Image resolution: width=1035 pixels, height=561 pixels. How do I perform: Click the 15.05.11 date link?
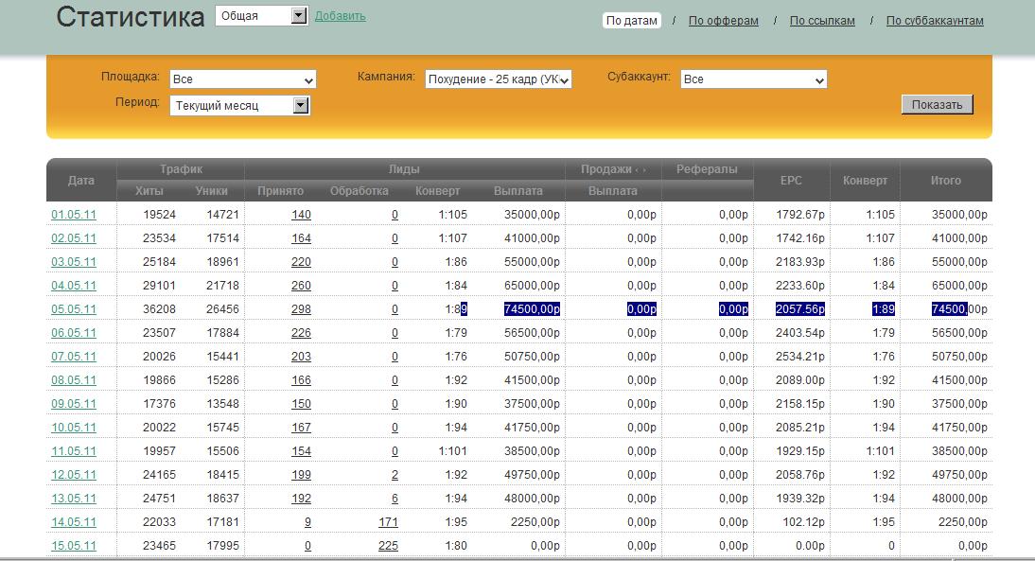74,546
